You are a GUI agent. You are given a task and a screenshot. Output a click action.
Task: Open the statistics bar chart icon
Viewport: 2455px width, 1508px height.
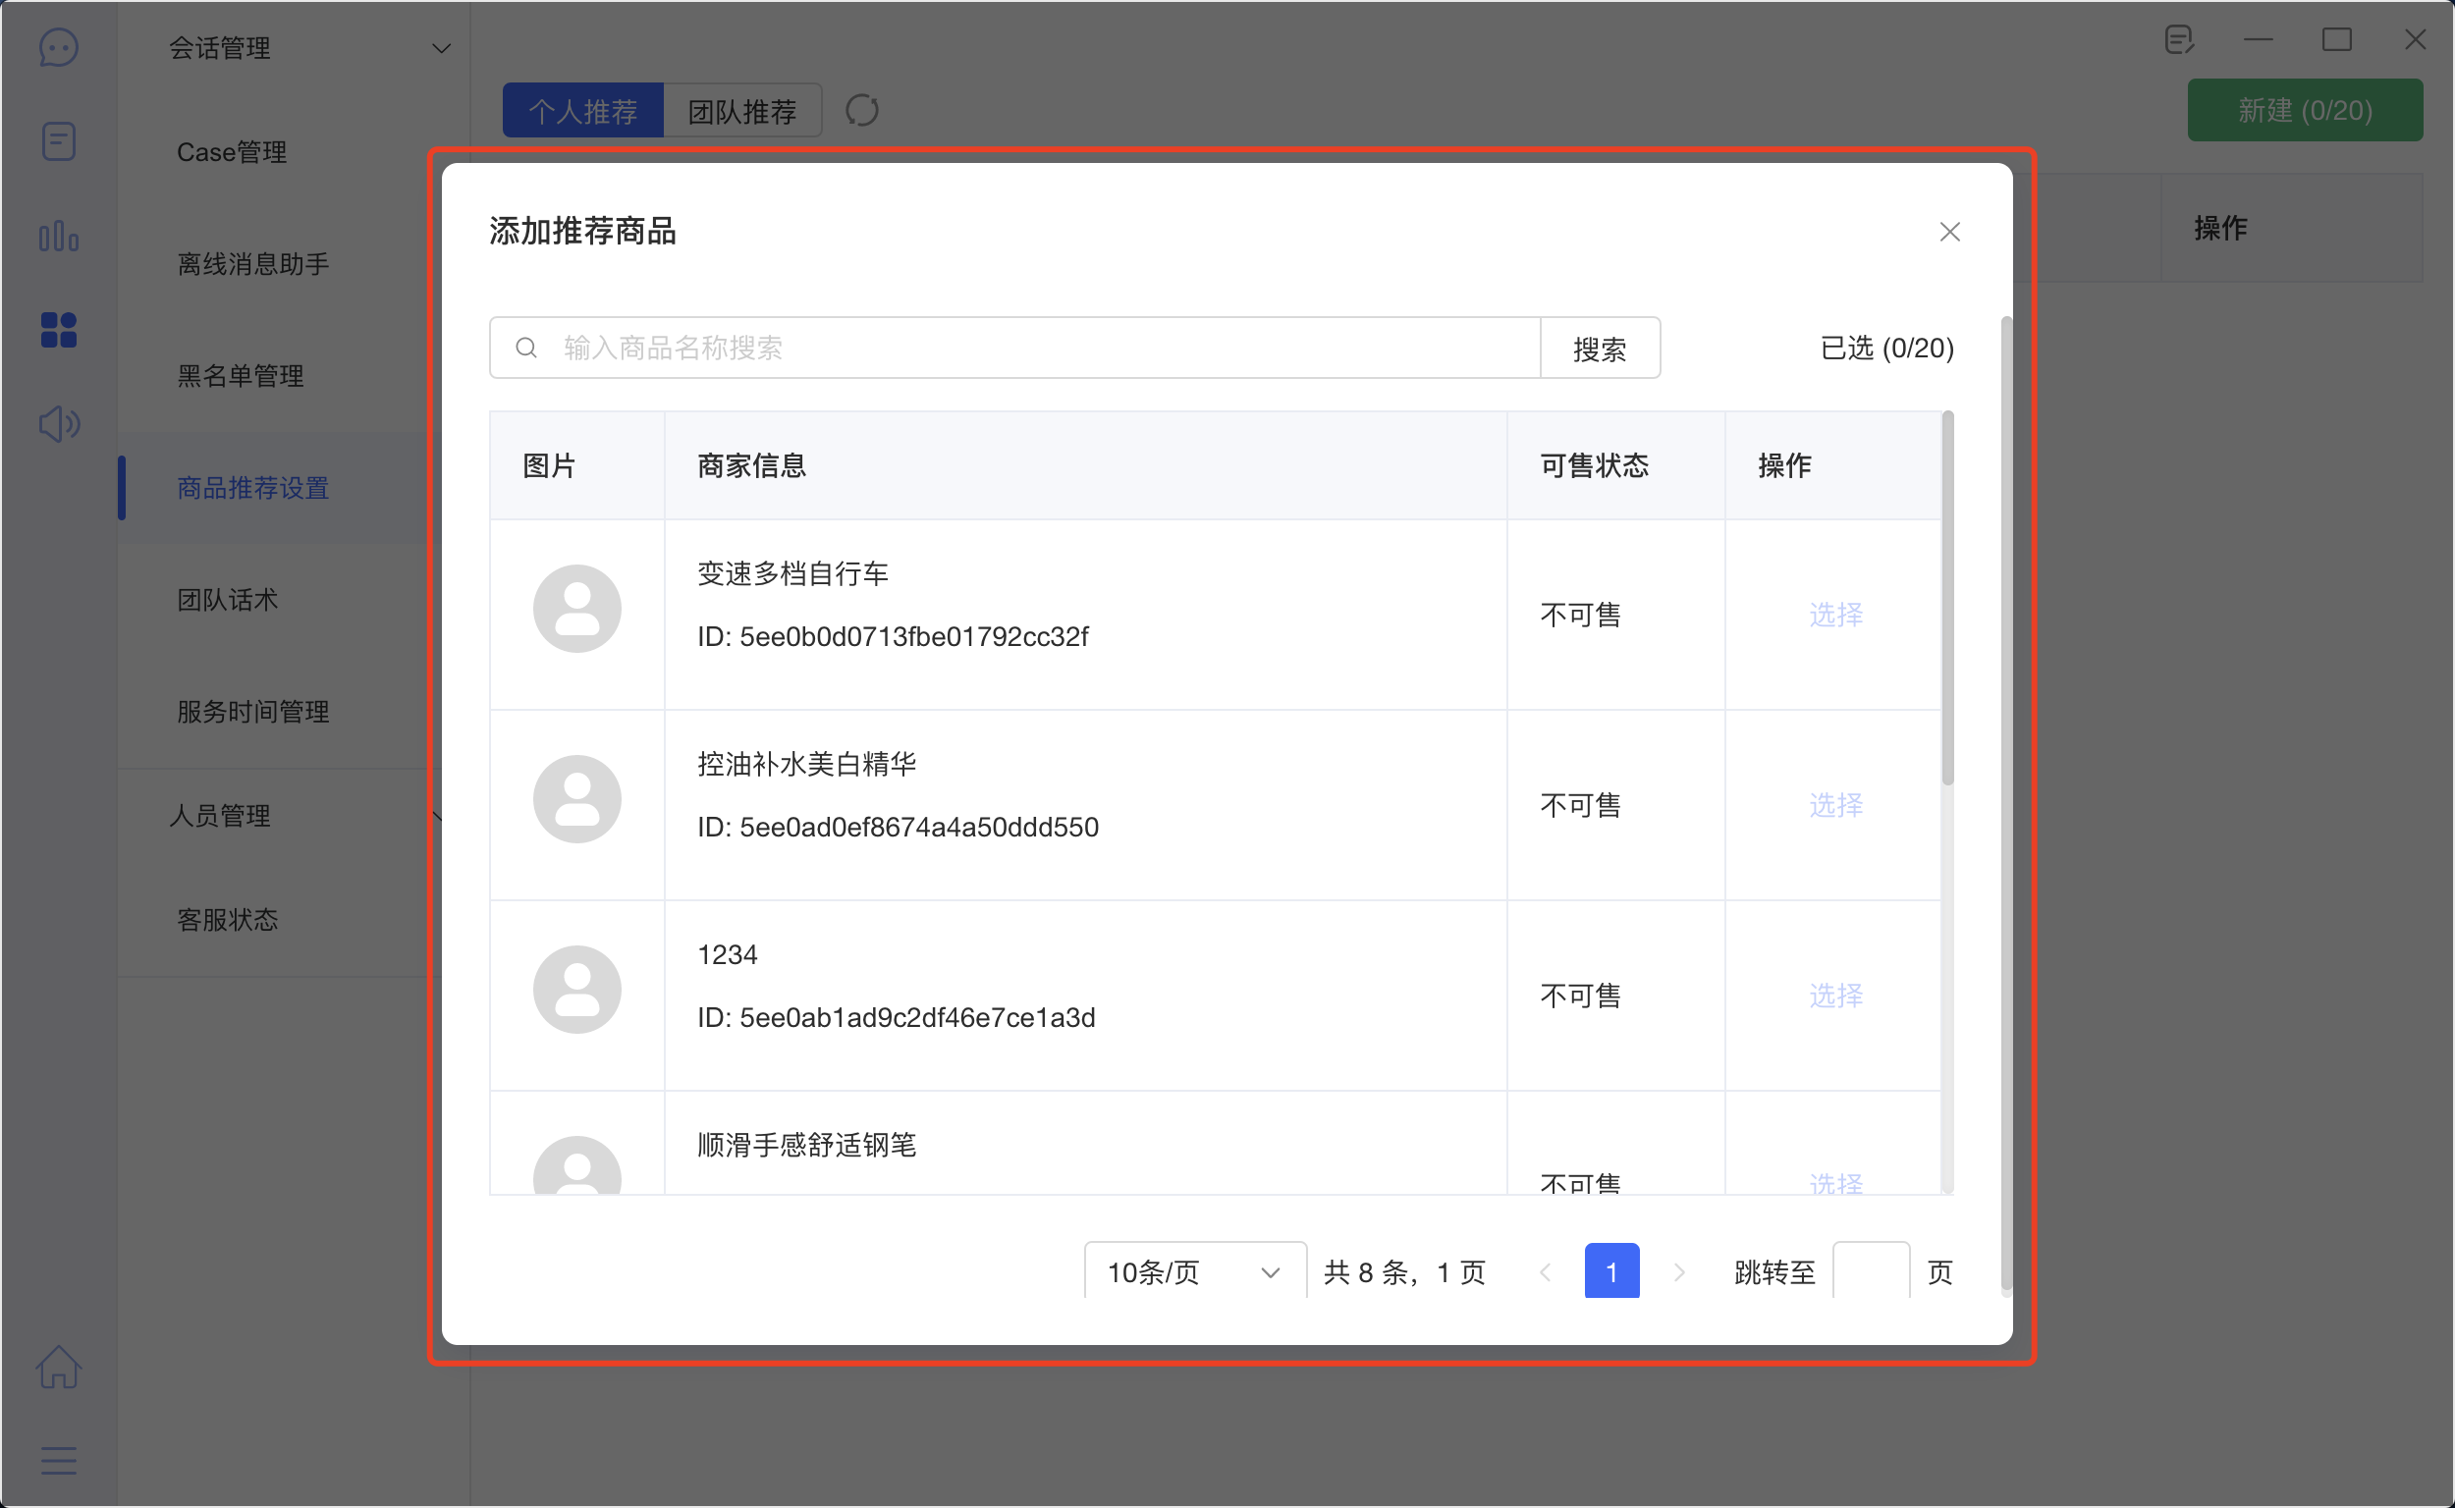click(x=59, y=237)
